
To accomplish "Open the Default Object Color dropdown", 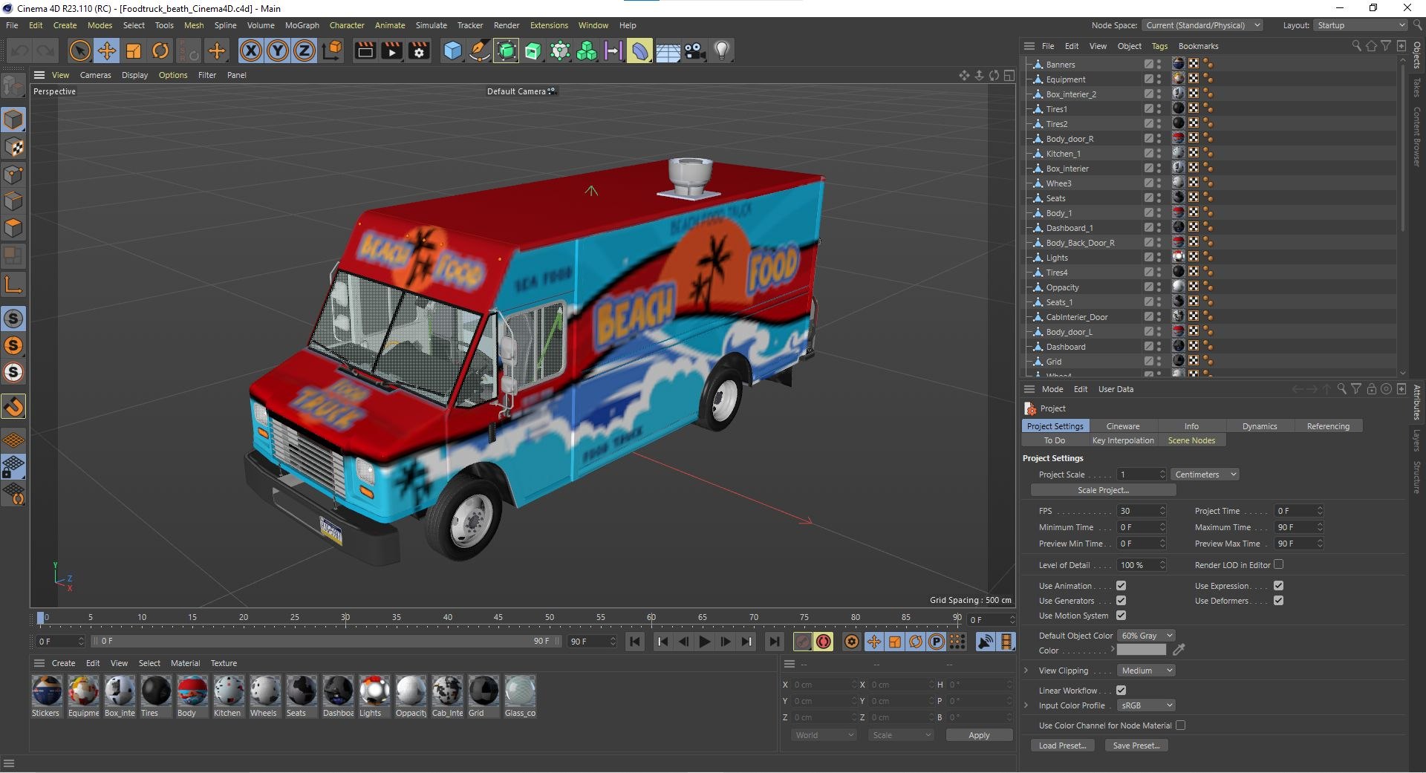I will pyautogui.click(x=1146, y=636).
